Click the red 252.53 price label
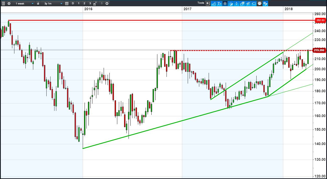 click(x=320, y=20)
